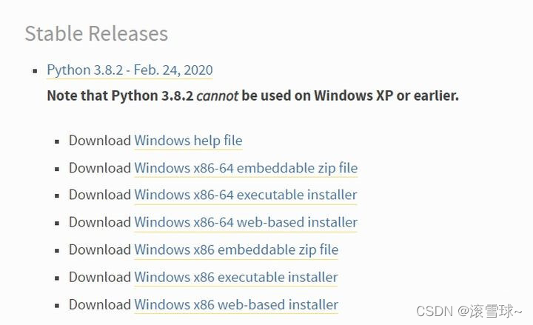Click bullet beside x86-64 web-based installer item

point(57,223)
